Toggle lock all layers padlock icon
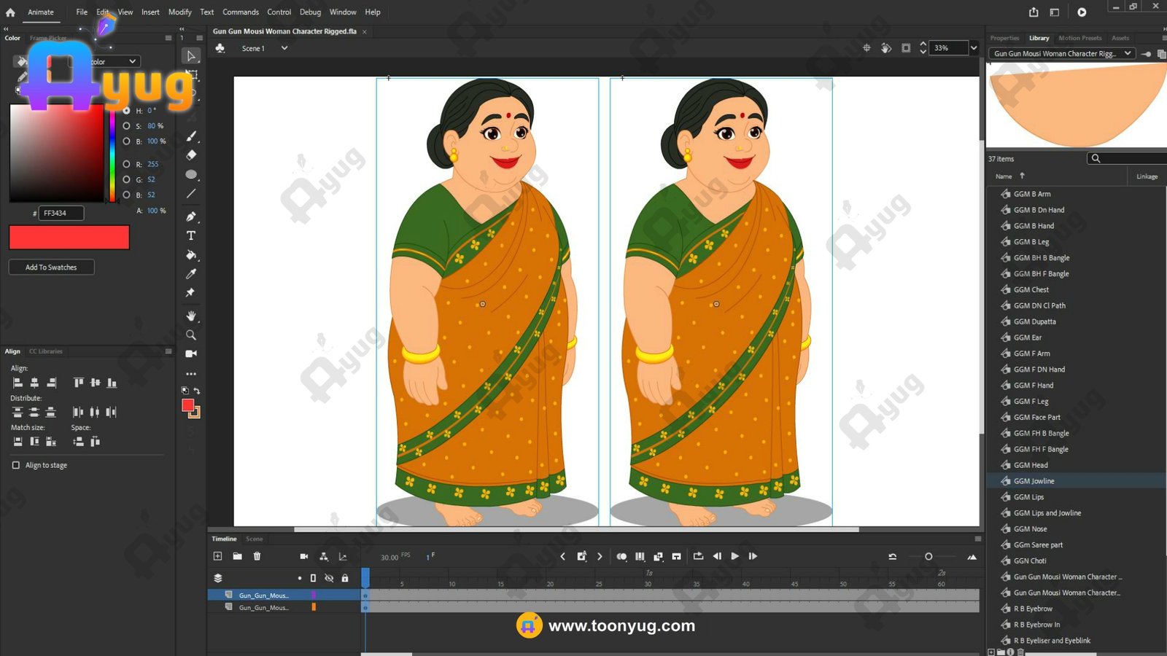The image size is (1167, 656). (x=345, y=578)
